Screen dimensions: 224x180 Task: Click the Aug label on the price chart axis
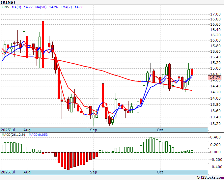(x=27, y=130)
